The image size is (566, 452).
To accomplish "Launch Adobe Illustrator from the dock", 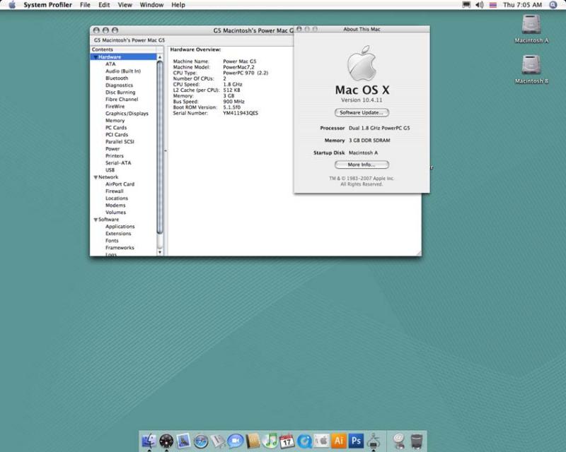I will click(x=339, y=441).
